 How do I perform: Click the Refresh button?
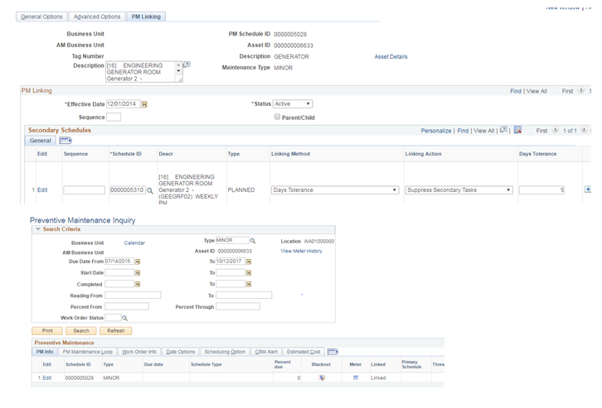tap(115, 330)
